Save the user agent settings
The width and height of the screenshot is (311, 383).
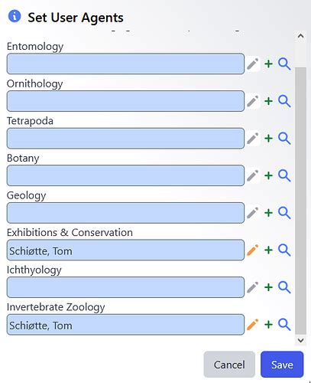(x=282, y=365)
